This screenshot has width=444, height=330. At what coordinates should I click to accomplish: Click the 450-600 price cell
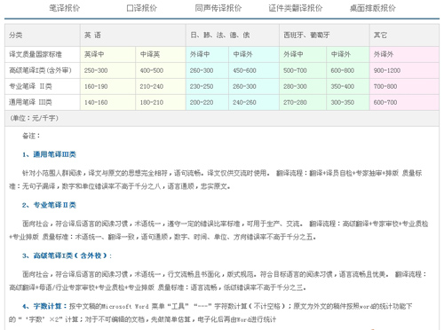click(x=254, y=70)
